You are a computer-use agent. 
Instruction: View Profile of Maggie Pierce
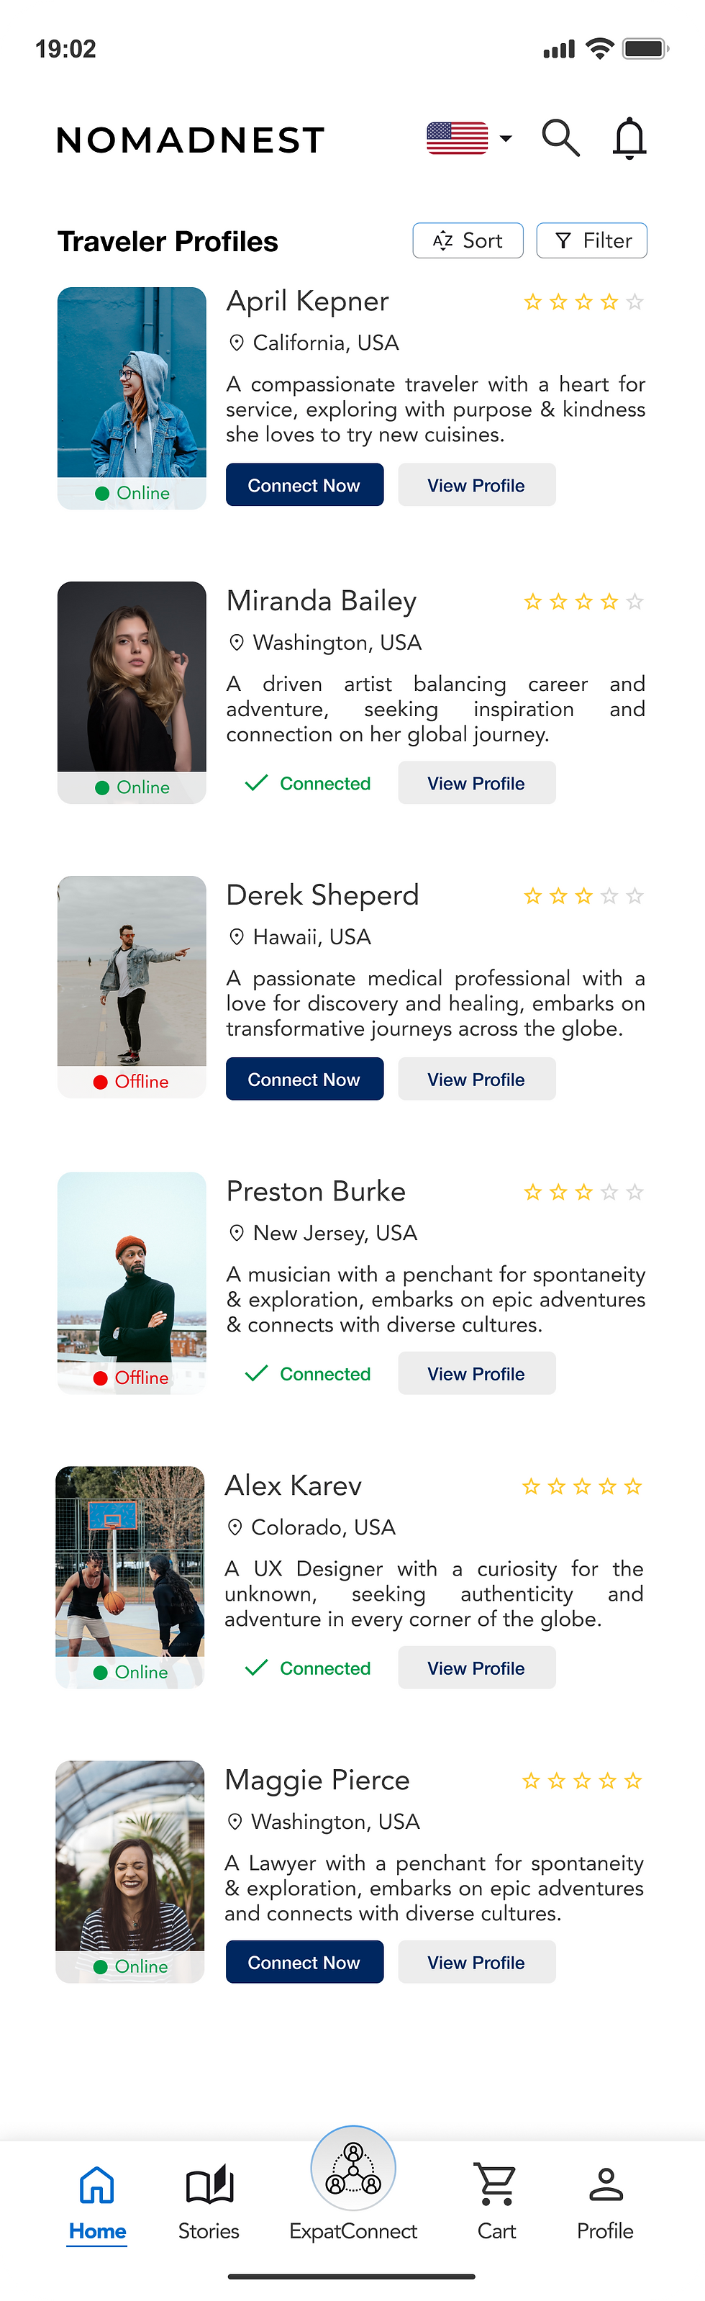click(476, 1963)
